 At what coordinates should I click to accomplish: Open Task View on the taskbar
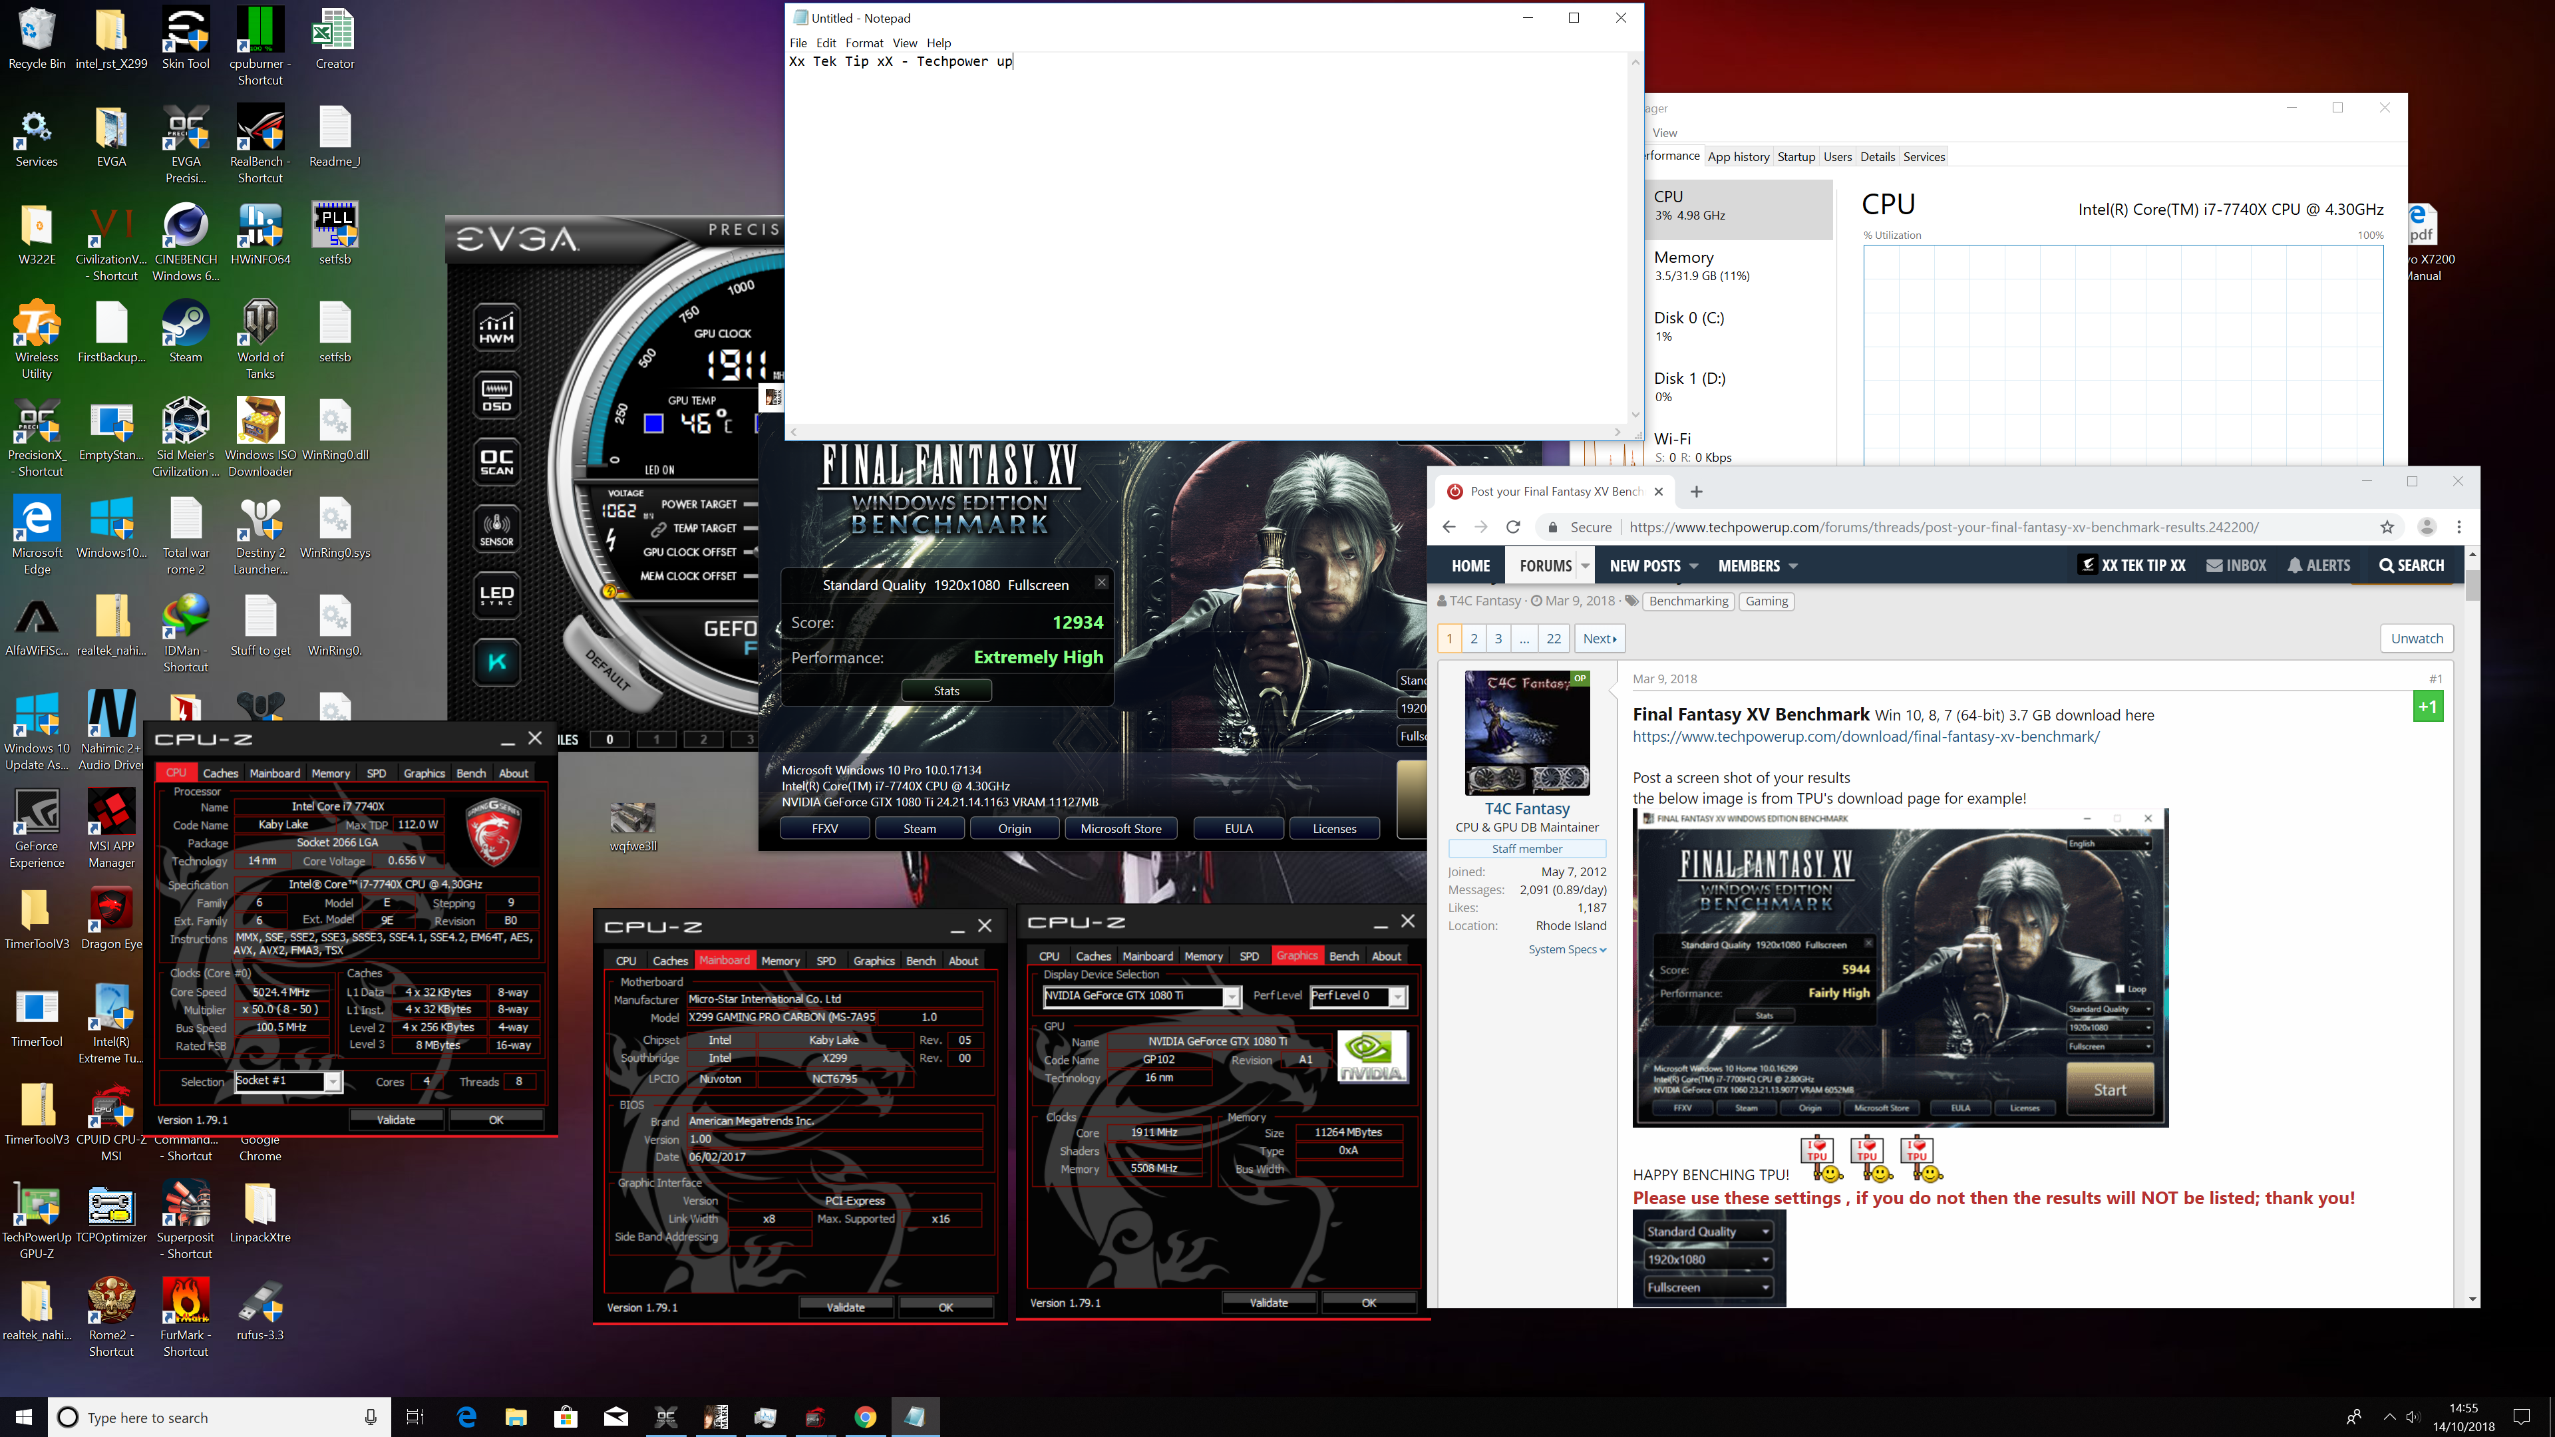(x=415, y=1416)
